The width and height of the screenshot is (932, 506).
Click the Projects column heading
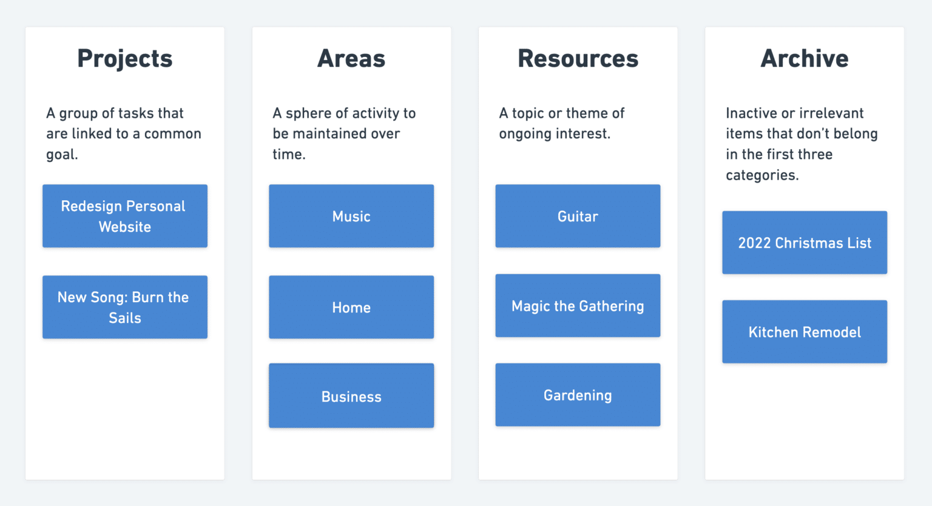[124, 59]
